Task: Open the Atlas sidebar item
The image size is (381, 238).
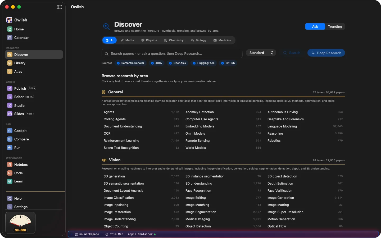Action: click(x=34, y=71)
